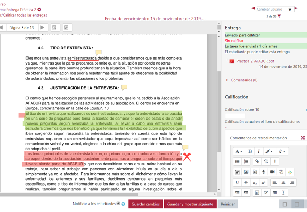
Task: Open comment bubble beside JUSTIFICACIÓN DE LA ENTREVISTA
Action: [x=124, y=87]
